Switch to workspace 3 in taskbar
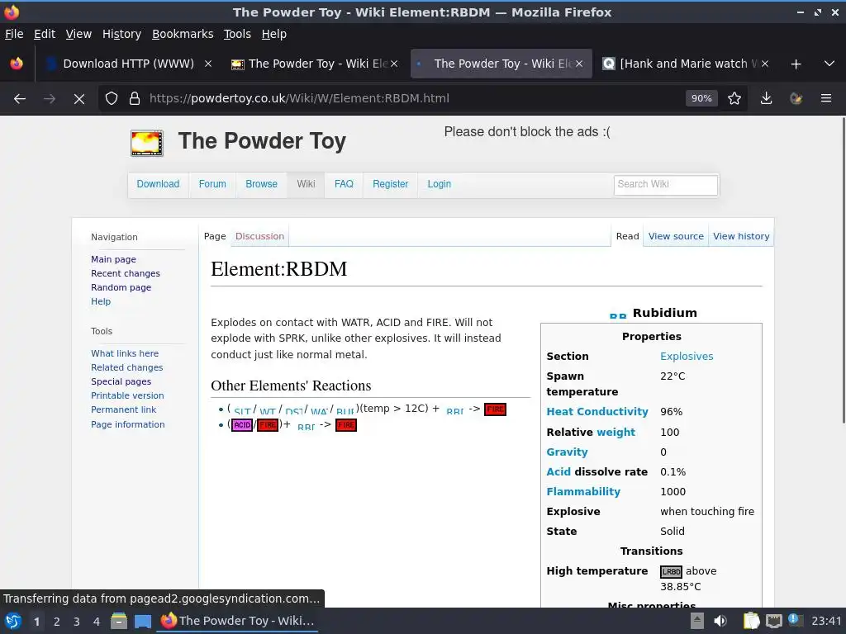 [x=77, y=622]
